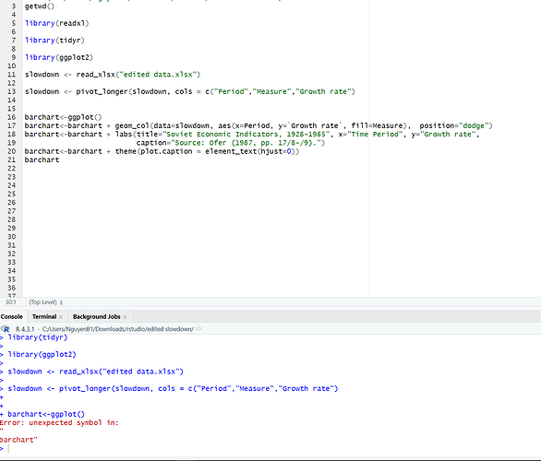Close the Terminal tab
Screen dimensions: 541x461
(61, 317)
